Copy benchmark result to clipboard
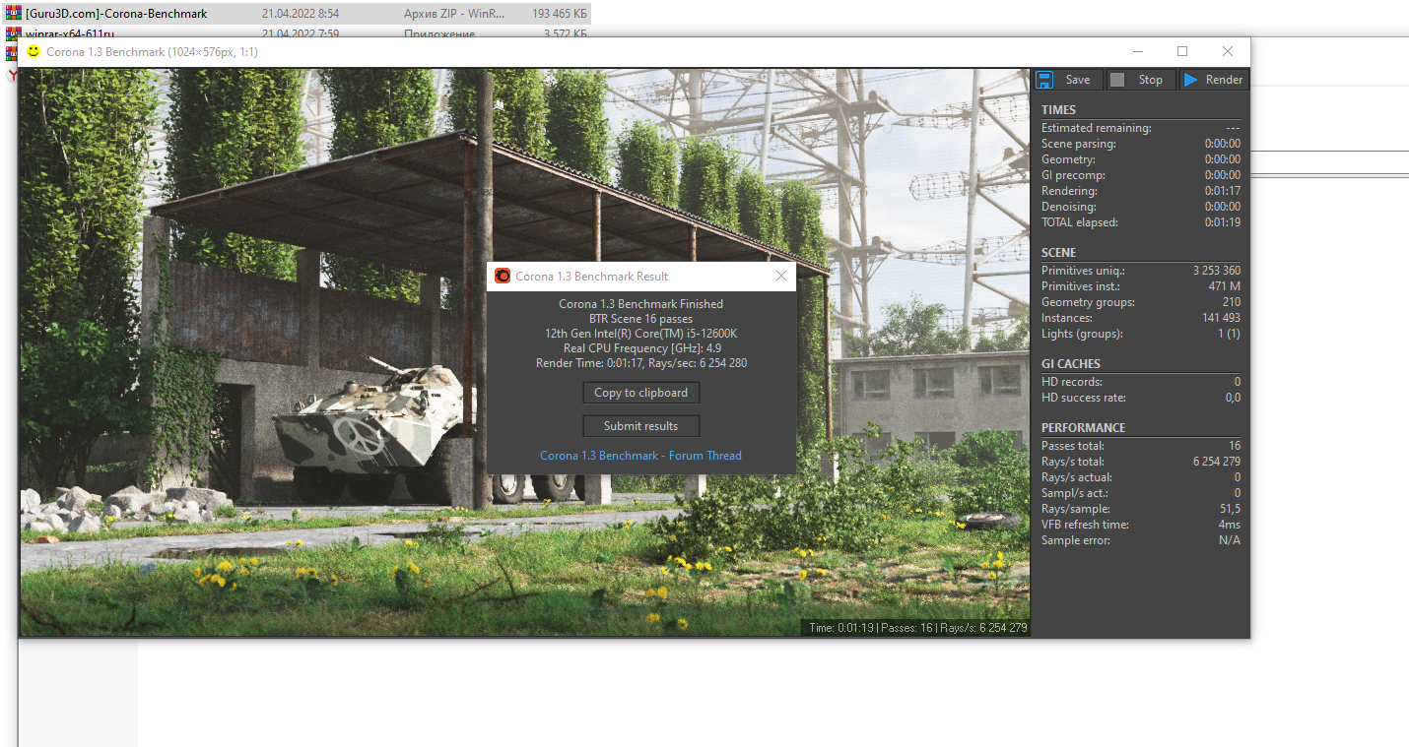This screenshot has width=1409, height=747. [x=640, y=393]
